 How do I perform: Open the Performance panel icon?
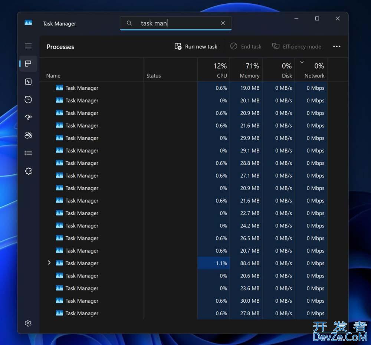(x=28, y=82)
